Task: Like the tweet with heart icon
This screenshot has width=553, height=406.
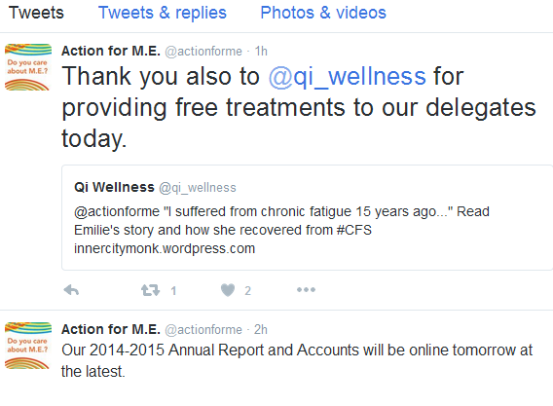Action: (x=228, y=290)
